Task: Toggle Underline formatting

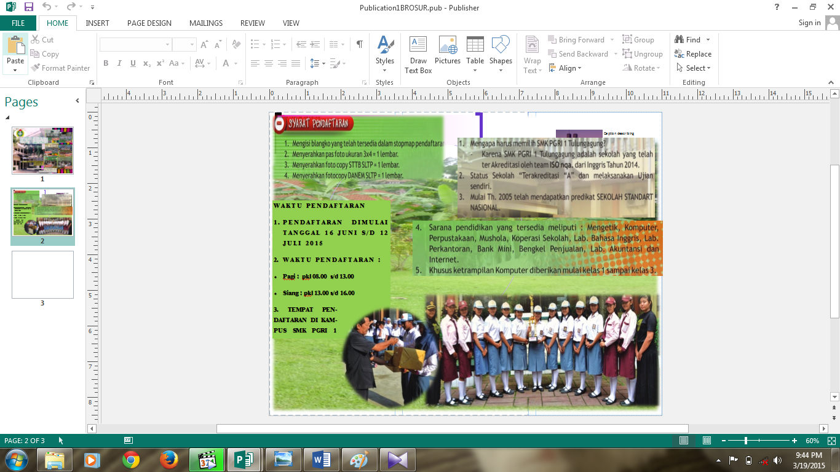Action: [132, 63]
